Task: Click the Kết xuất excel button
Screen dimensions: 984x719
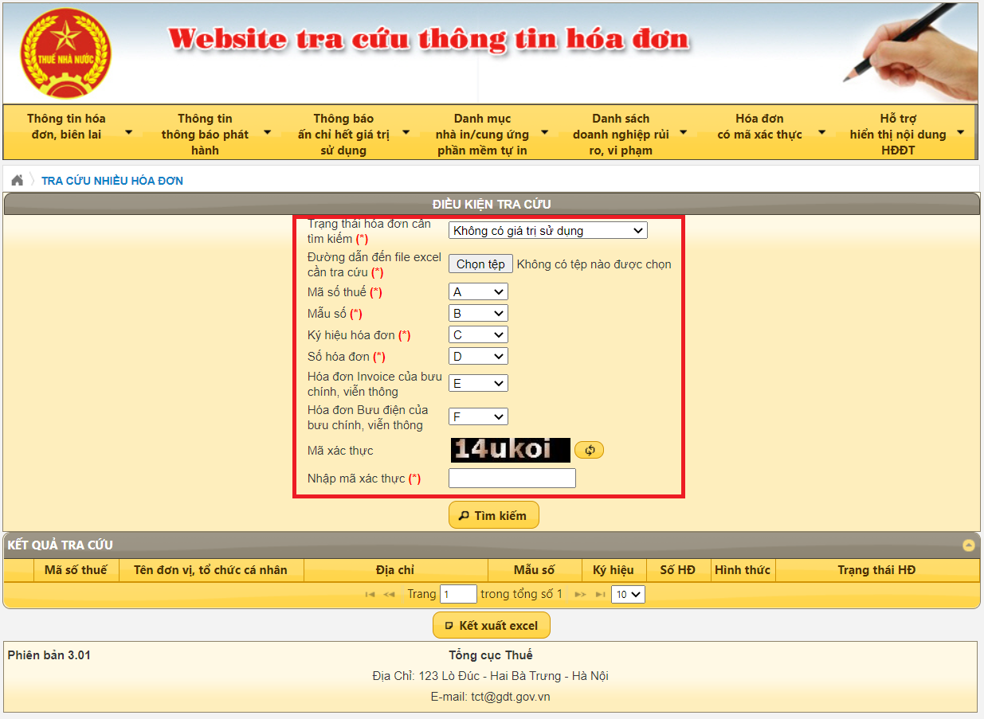Action: pos(491,624)
